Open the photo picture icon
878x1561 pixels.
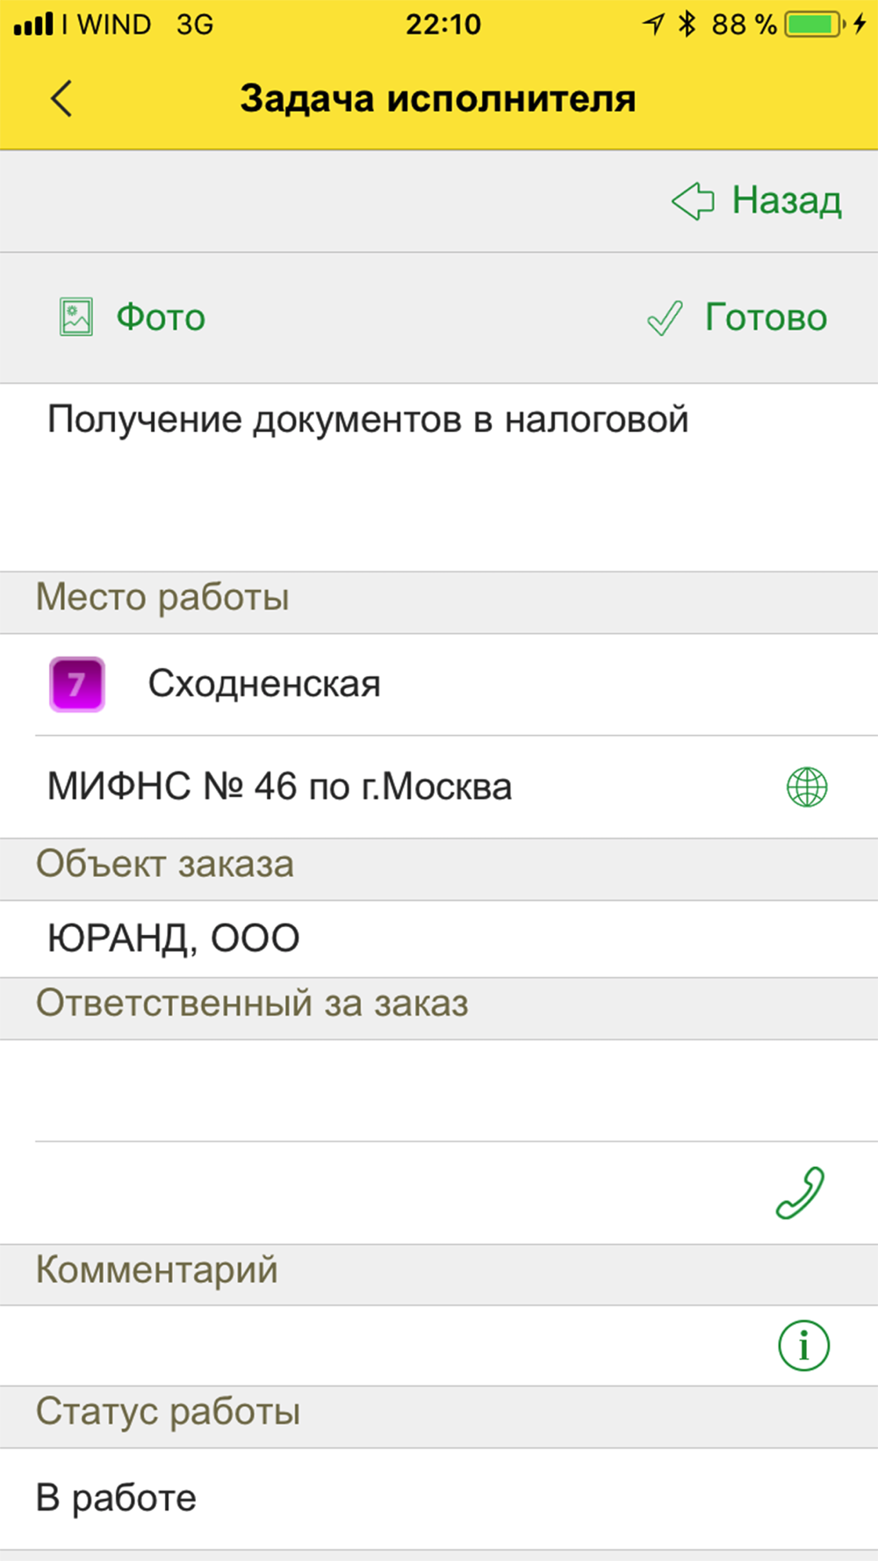(76, 318)
